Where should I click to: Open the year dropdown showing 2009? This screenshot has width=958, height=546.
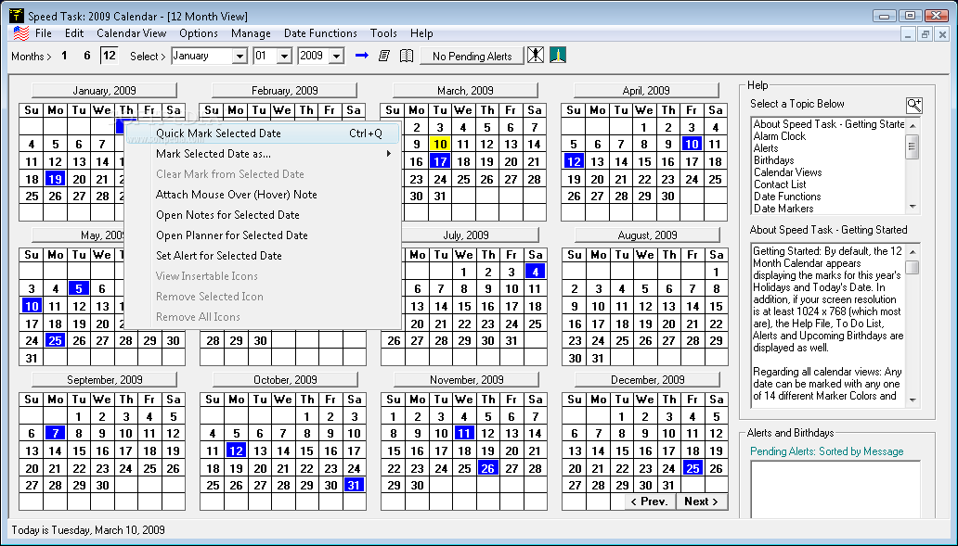point(337,57)
